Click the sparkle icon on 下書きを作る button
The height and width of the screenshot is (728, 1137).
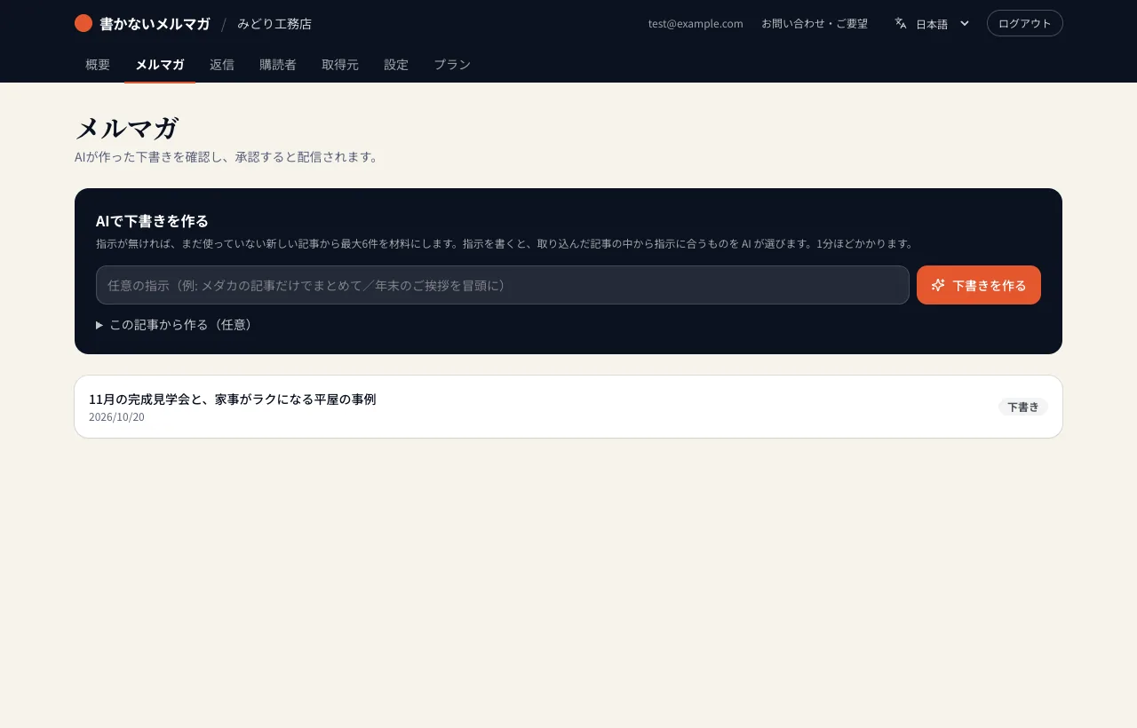pos(938,285)
